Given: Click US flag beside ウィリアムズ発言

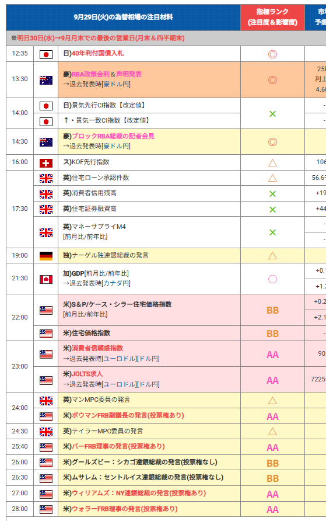Looking at the screenshot, I should (45, 494).
